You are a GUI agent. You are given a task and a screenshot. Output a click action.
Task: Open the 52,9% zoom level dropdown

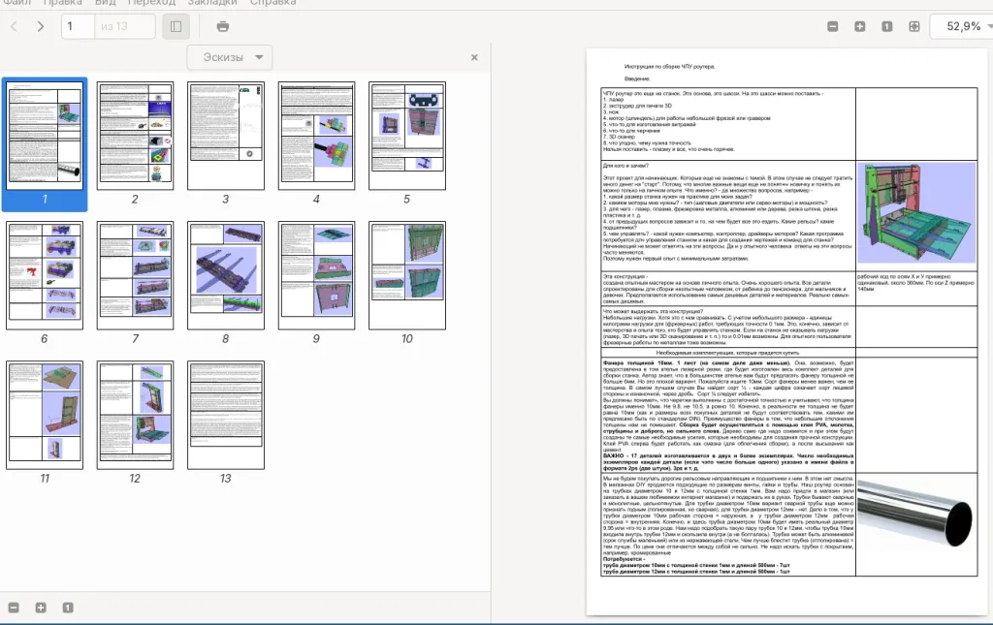pyautogui.click(x=960, y=26)
